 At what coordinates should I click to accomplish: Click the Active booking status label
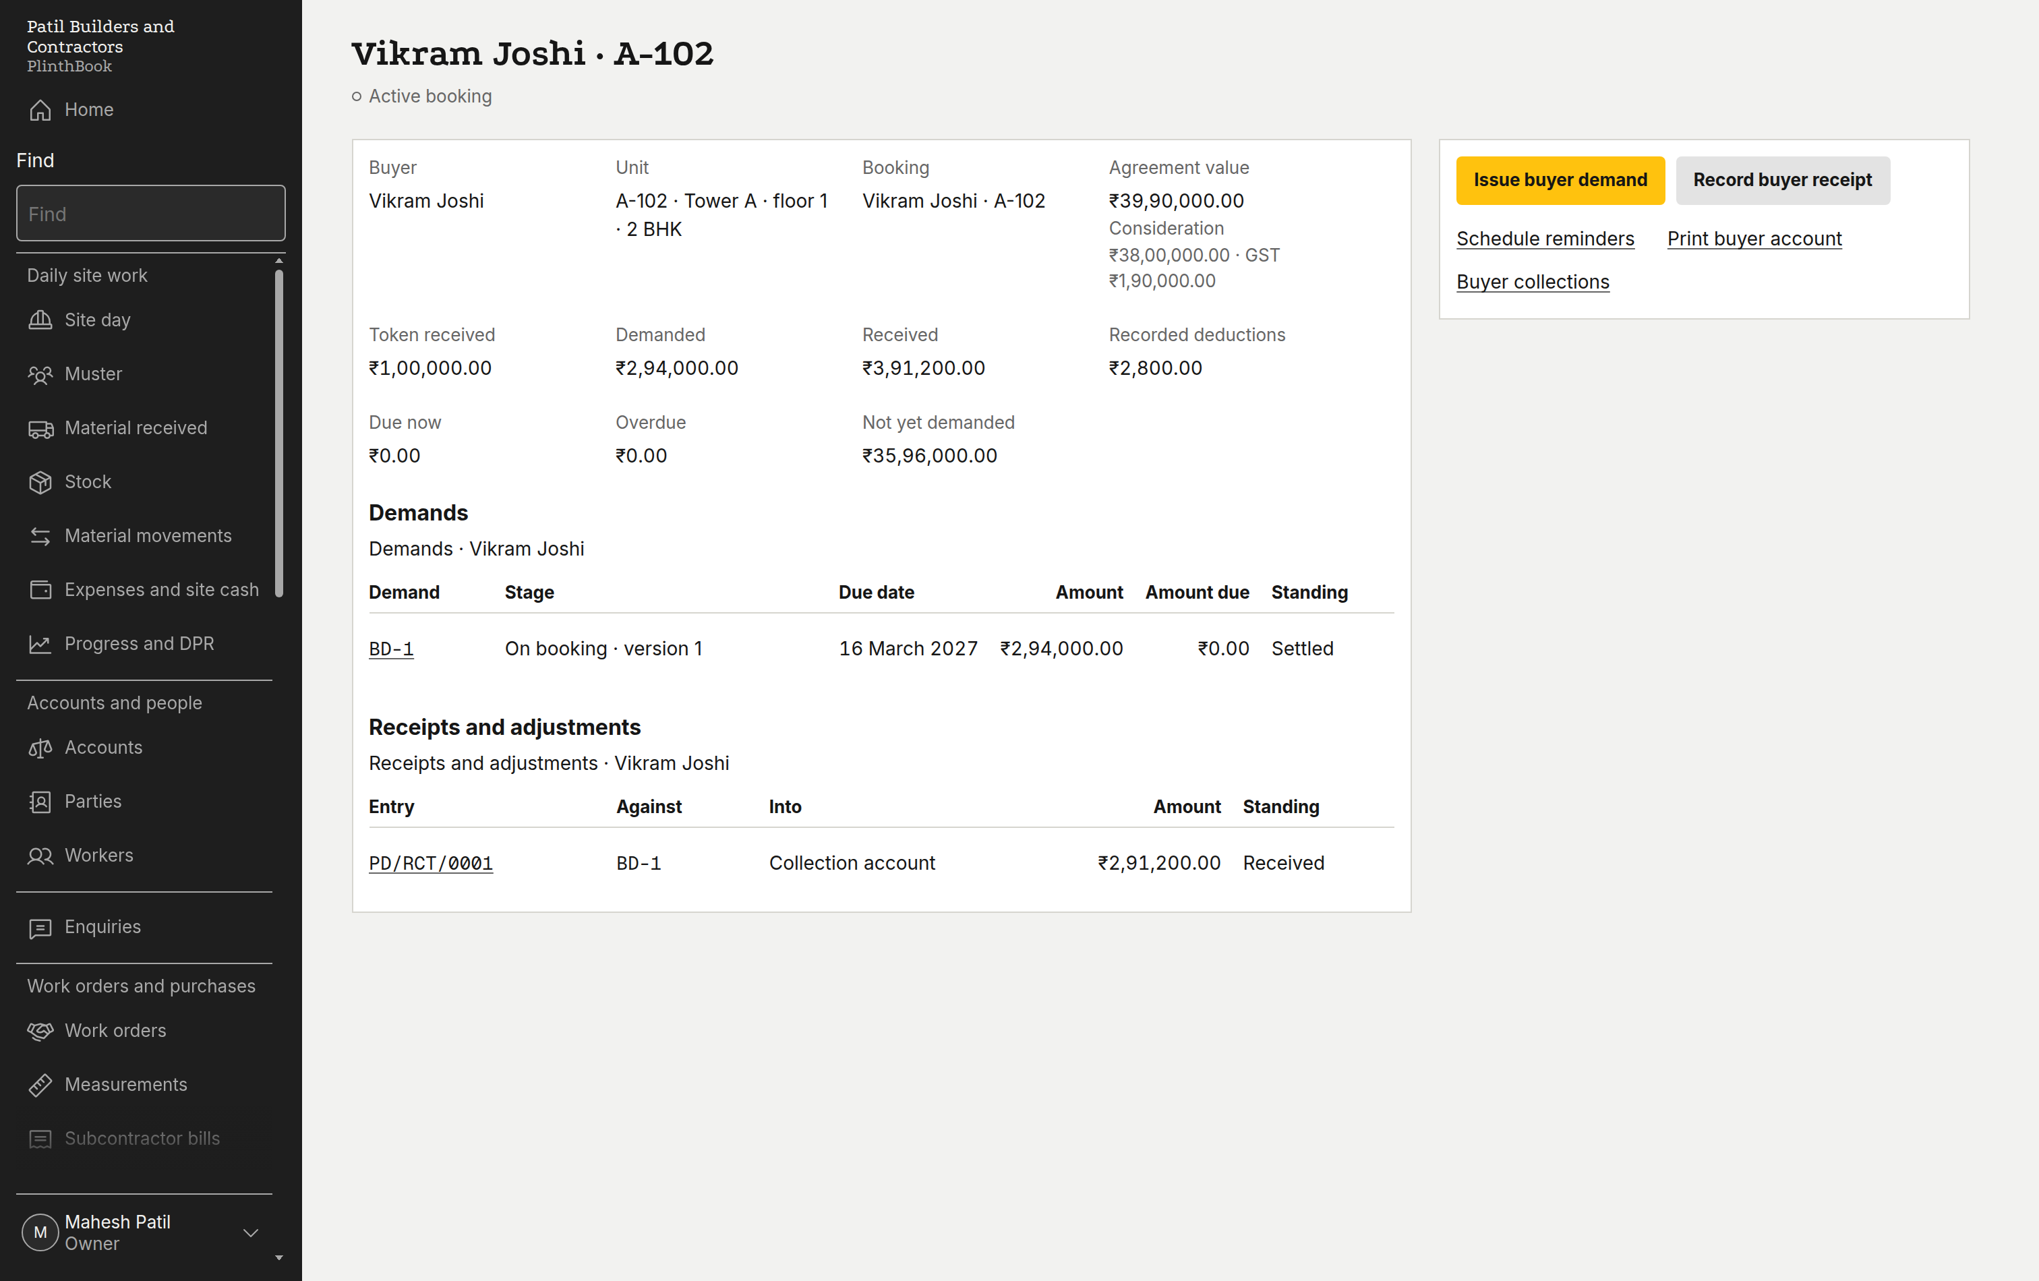430,96
